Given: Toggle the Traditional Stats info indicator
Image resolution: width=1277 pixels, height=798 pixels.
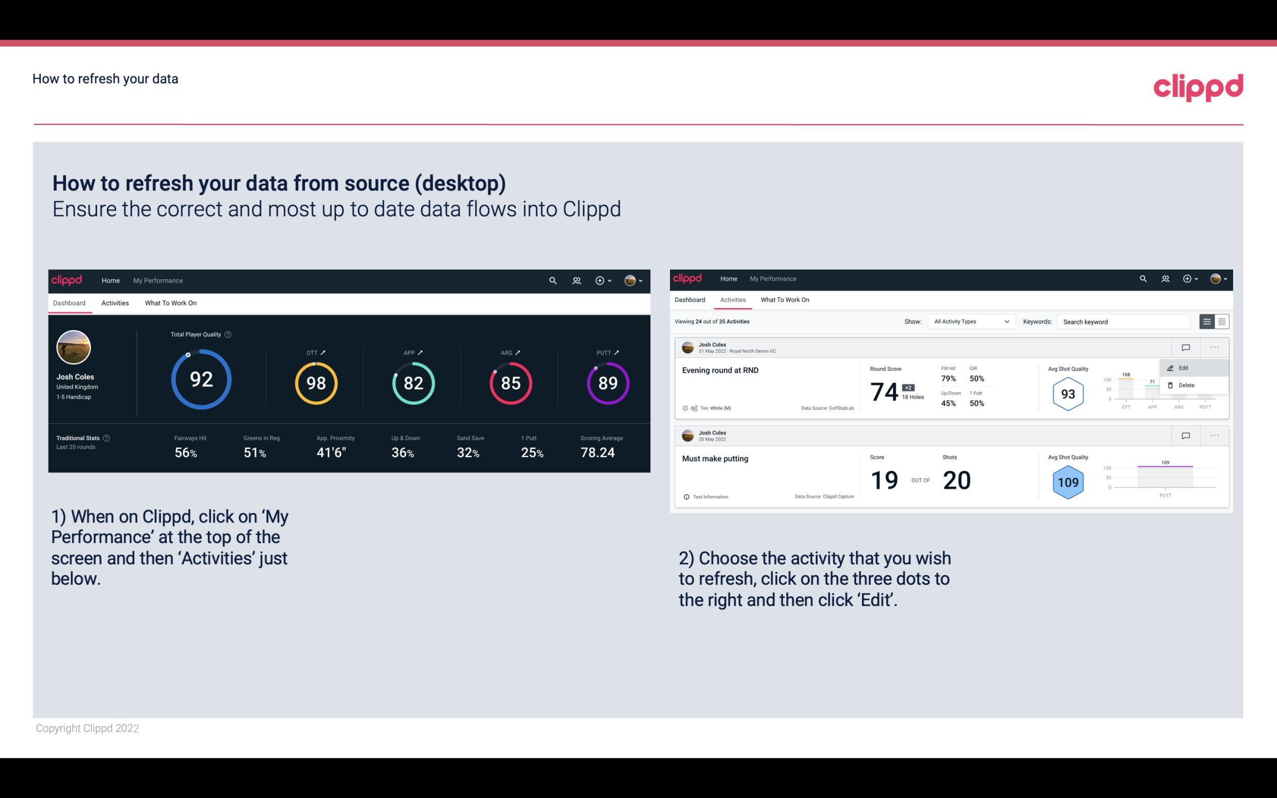Looking at the screenshot, I should 109,438.
